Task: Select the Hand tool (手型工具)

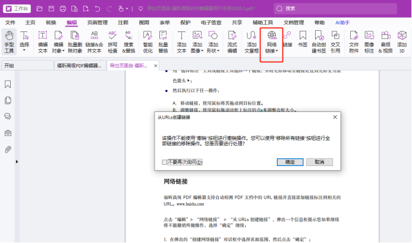Action: (x=9, y=42)
